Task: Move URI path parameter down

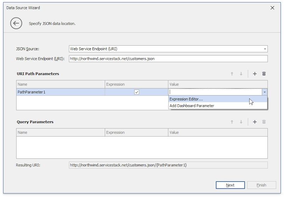Action: (x=241, y=74)
